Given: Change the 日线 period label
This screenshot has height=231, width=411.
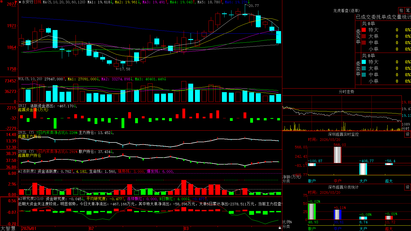Looking at the screenshot, I should [x=38, y=2].
